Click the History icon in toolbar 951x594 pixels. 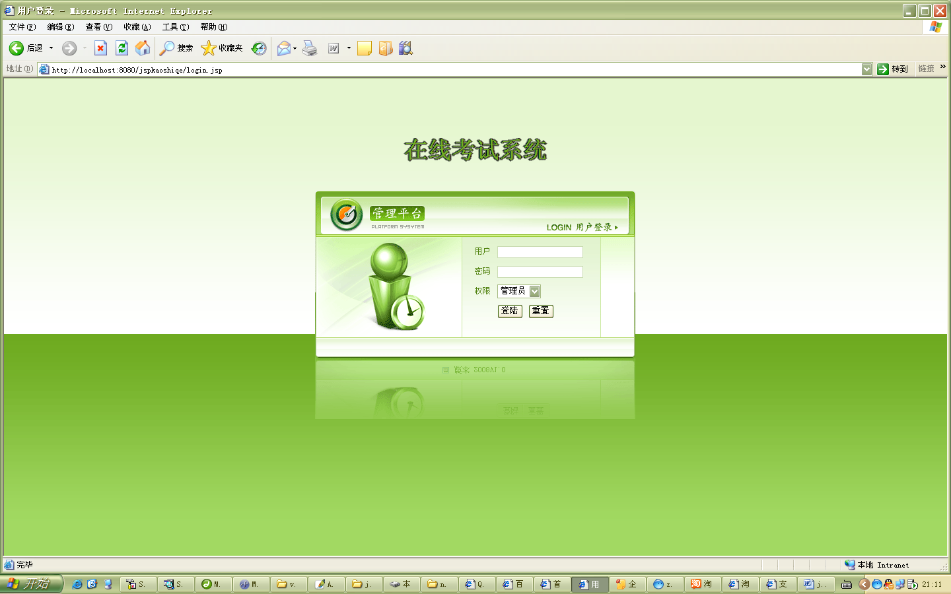point(259,48)
